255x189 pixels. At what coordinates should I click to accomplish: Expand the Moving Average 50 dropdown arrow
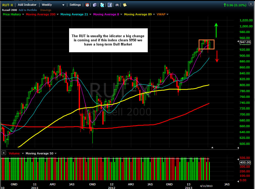56,153
